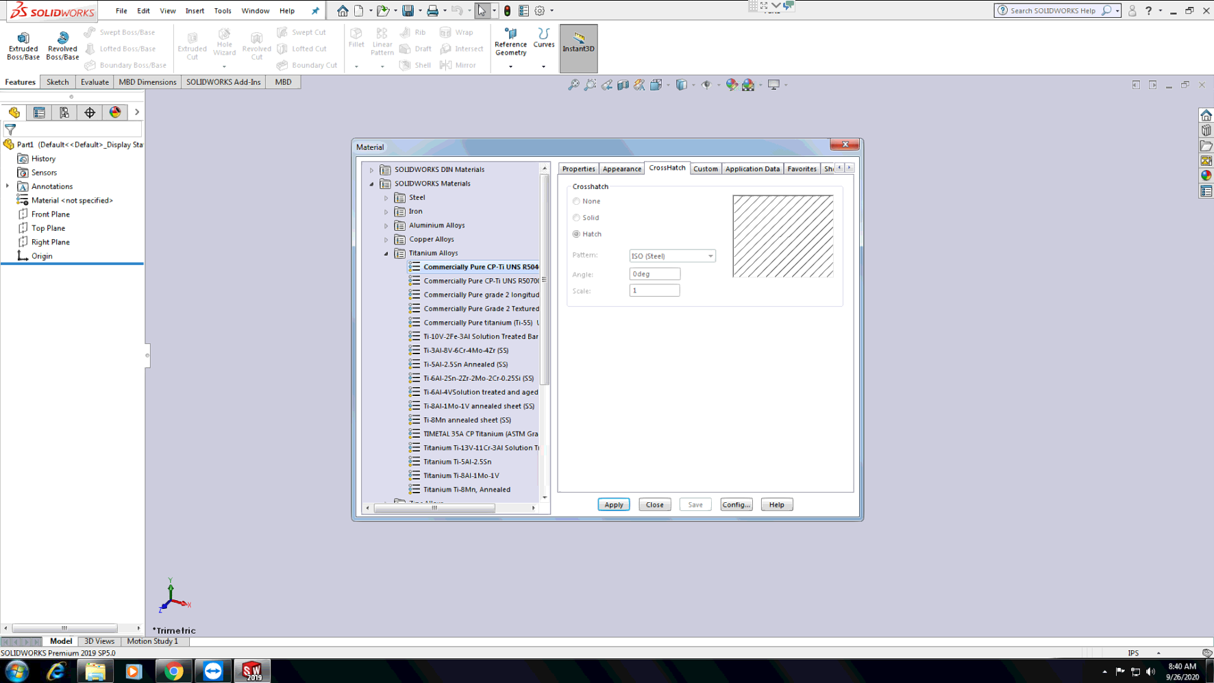Click the Print icon
This screenshot has height=683, width=1214.
(x=433, y=10)
